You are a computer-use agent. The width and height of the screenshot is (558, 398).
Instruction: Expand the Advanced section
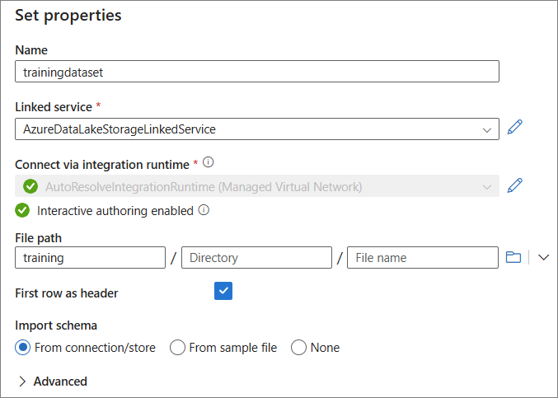point(52,382)
